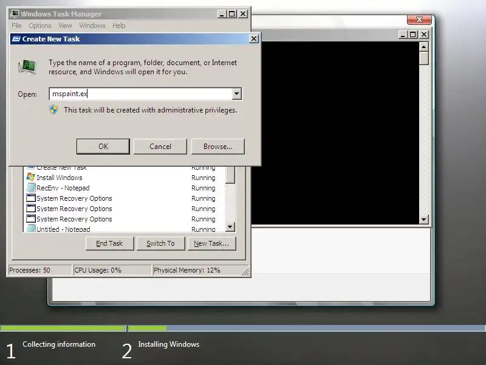Screen dimensions: 486x365
Task: Click Running status of Install Windows row
Action: (204, 178)
